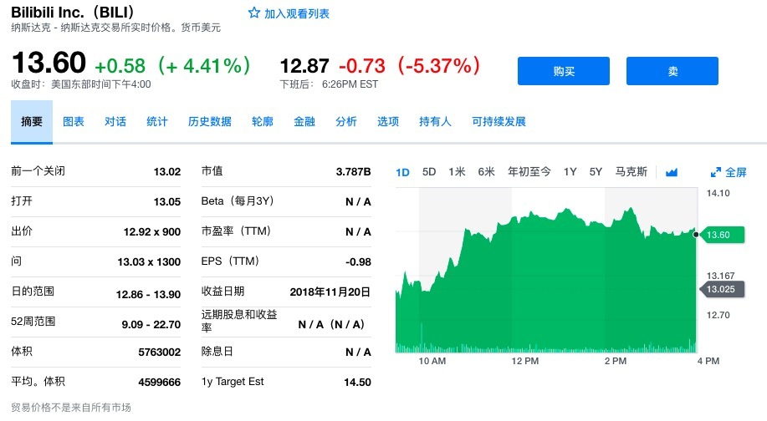
Task: Click the earnings date 2018年11月20日
Action: pyautogui.click(x=330, y=292)
